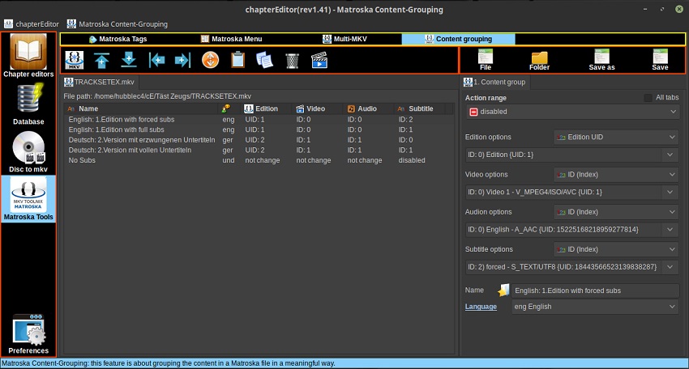Select the No Subs row
The image size is (689, 369).
click(x=259, y=160)
